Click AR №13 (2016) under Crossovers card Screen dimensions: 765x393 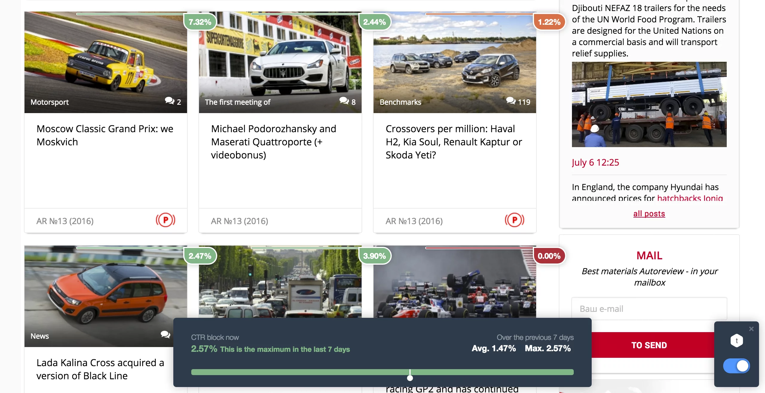414,221
